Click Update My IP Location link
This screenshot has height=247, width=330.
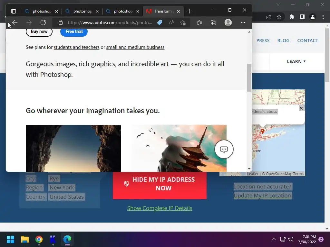click(262, 196)
